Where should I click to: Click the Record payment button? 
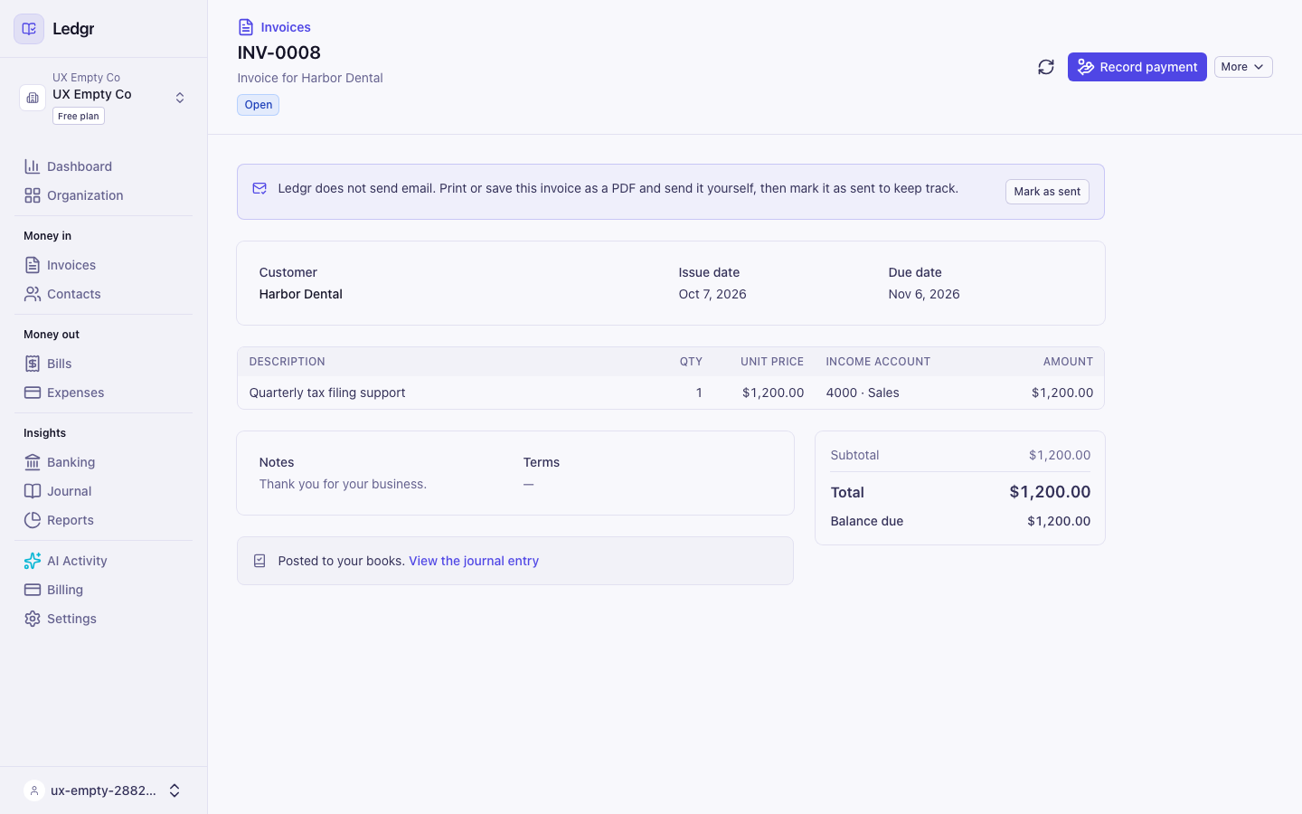click(x=1137, y=67)
